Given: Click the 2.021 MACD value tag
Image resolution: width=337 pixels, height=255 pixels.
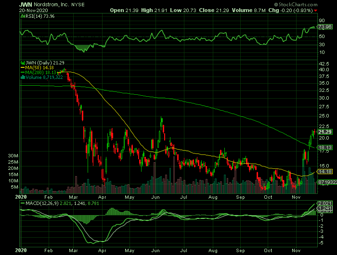Looking at the screenshot, I should tap(325, 203).
